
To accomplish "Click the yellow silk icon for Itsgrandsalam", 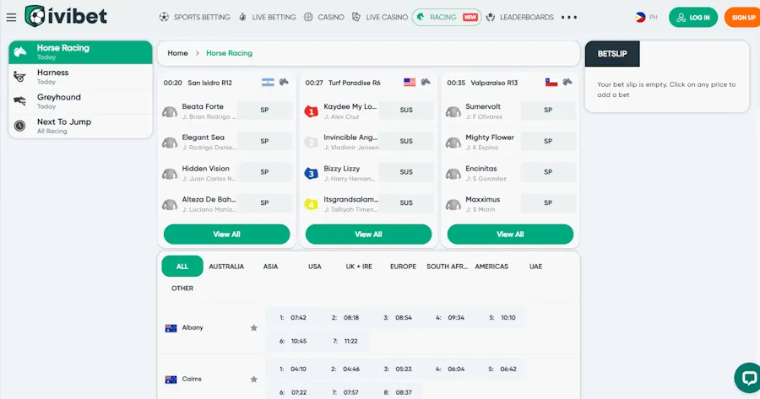I will 311,204.
